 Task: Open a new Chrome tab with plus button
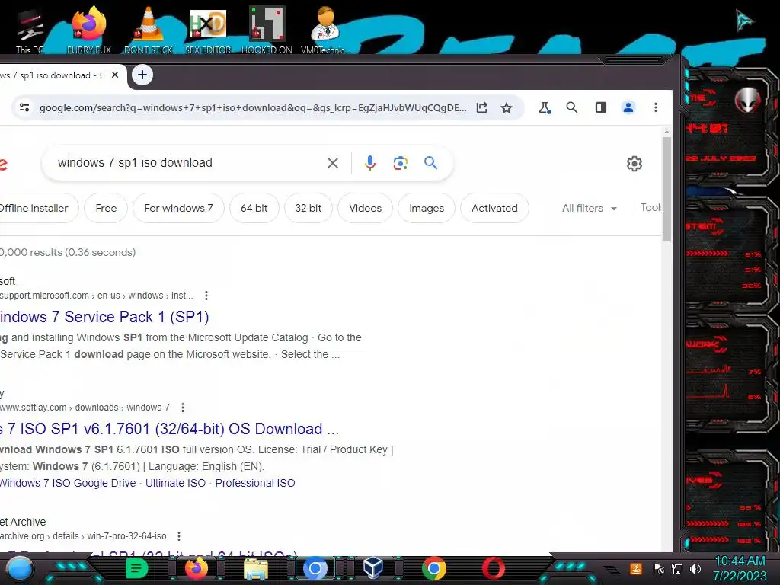142,75
